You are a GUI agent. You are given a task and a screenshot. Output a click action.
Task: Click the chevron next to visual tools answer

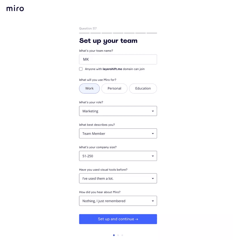153,178
